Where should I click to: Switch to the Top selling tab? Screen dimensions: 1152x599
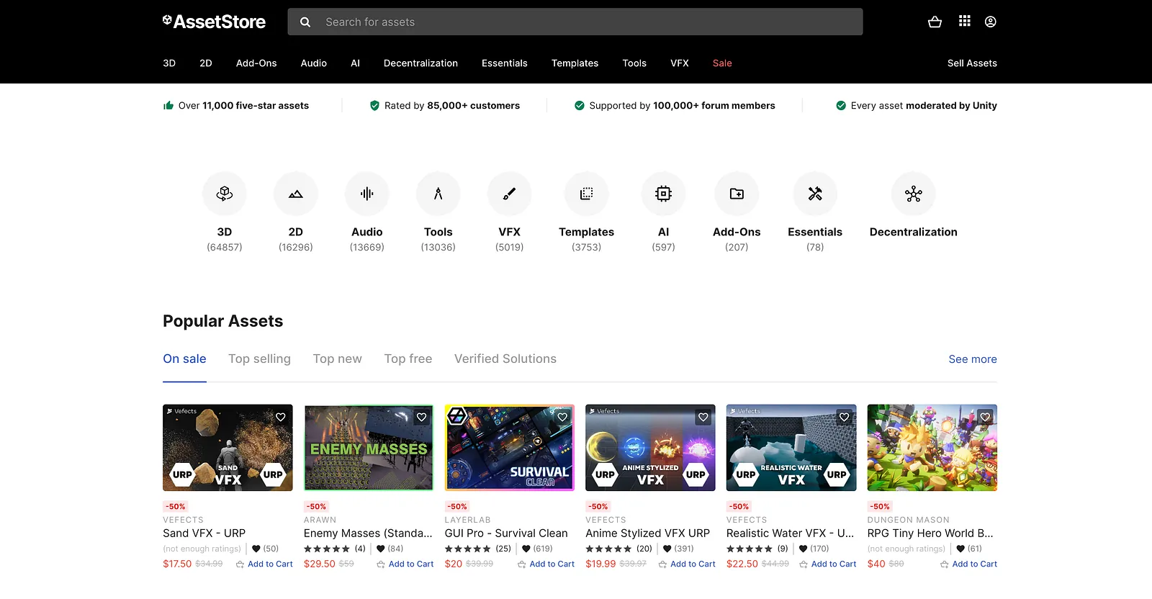[259, 359]
